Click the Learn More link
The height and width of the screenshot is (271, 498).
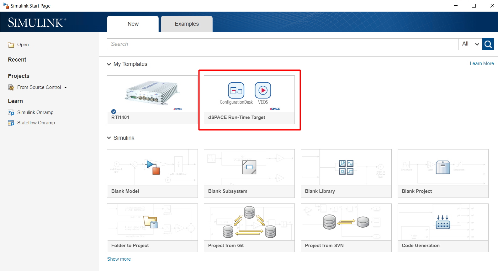pyautogui.click(x=481, y=63)
